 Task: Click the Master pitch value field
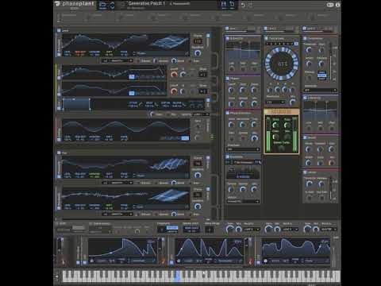(191, 230)
